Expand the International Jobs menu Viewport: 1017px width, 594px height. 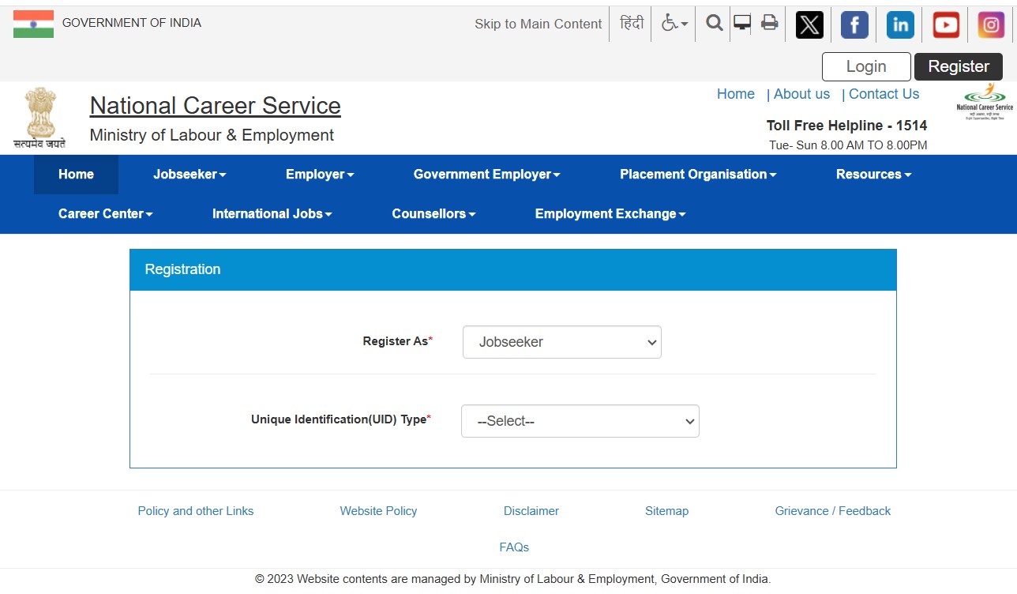pos(272,214)
